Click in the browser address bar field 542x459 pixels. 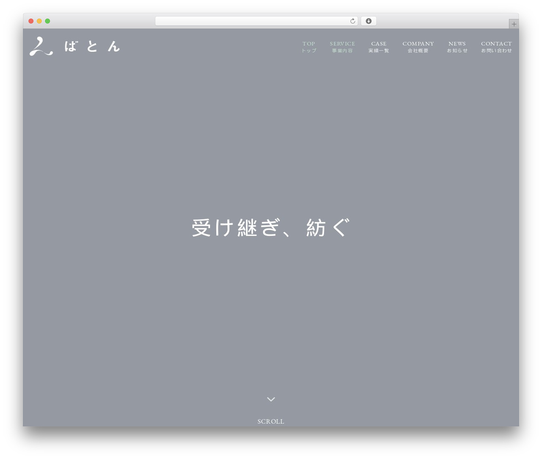[x=256, y=21]
